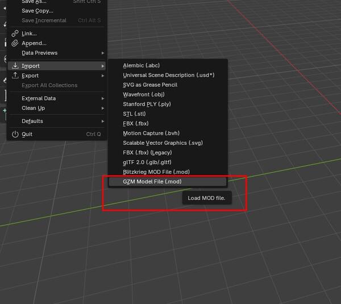Viewport: 341px width, 304px height.
Task: Open the Import submenu entry
Action: tap(57, 66)
